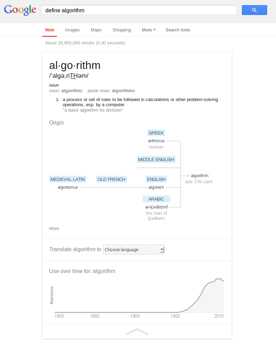Open the Choose language dropdown
This screenshot has height=345, width=276.
pyautogui.click(x=134, y=249)
